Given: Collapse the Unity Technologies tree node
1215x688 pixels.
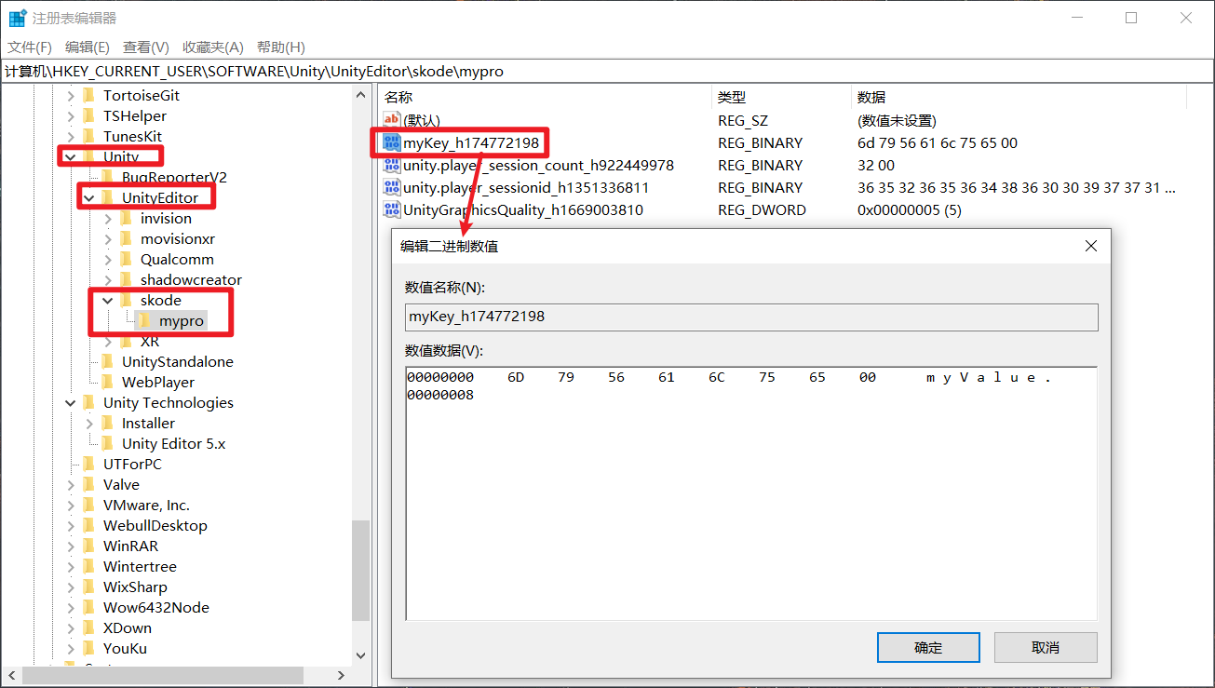Looking at the screenshot, I should (x=71, y=402).
